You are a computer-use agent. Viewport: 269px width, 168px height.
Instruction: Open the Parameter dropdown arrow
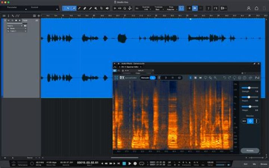coord(26,9)
